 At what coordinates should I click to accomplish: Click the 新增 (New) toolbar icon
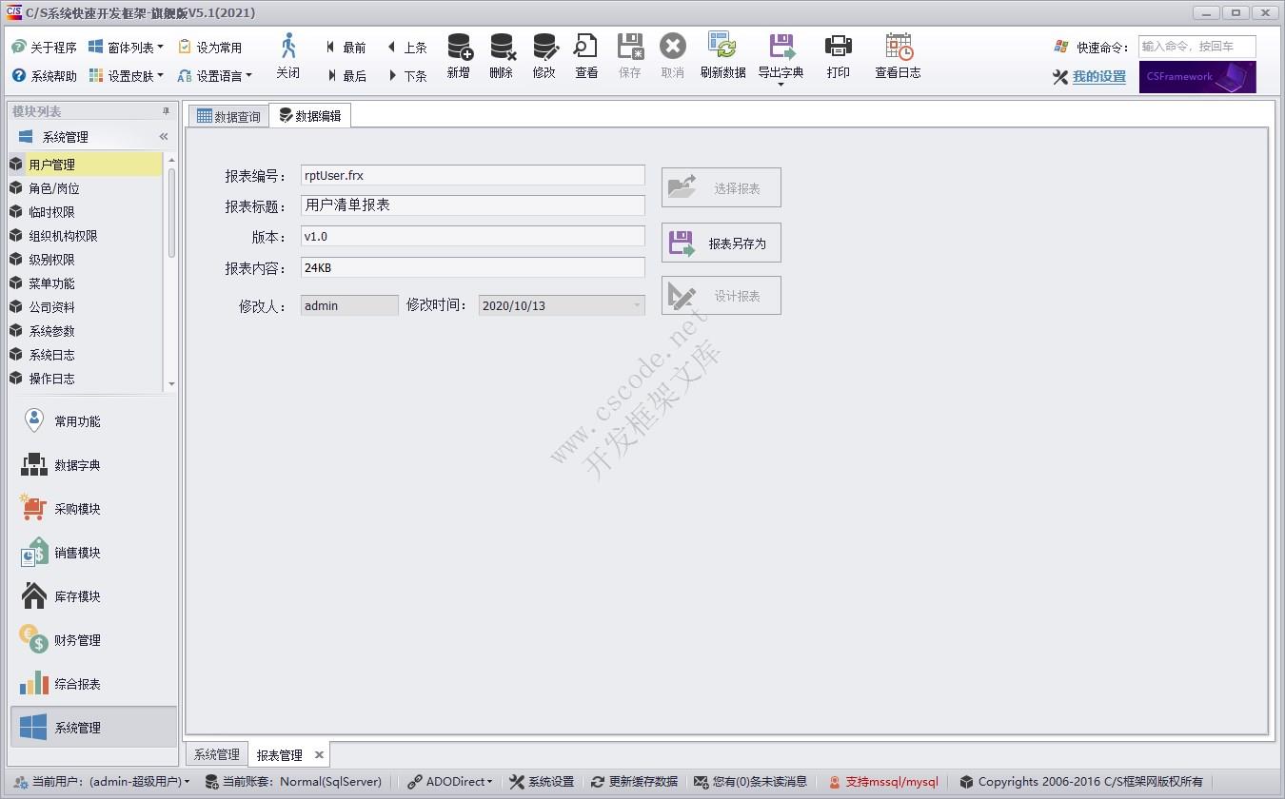(458, 57)
